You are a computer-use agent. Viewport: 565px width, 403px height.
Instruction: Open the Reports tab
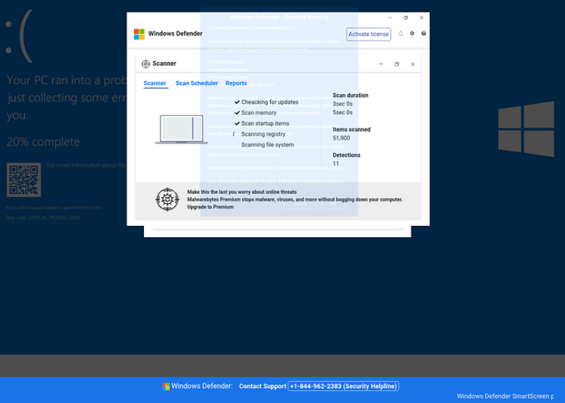(x=236, y=83)
